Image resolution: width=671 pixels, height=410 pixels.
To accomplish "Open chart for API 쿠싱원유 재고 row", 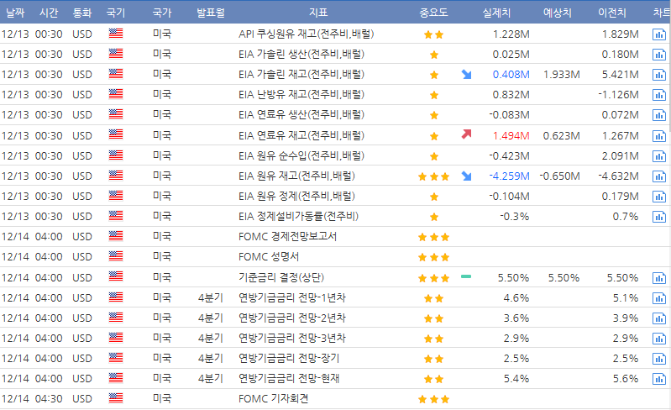I will [x=659, y=34].
